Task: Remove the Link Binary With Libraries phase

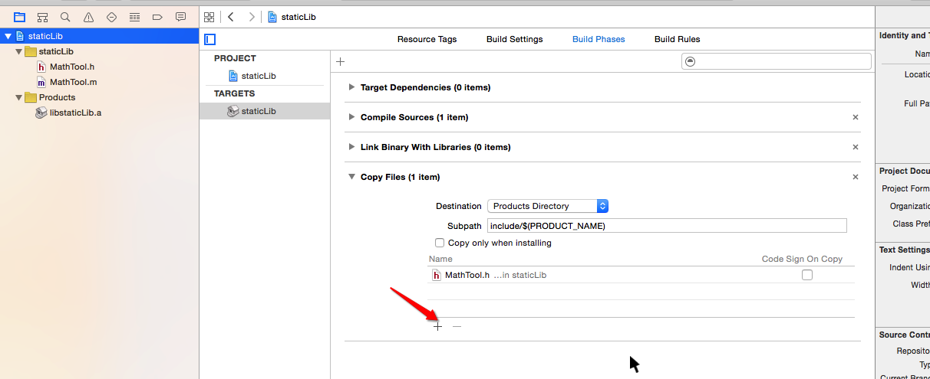Action: click(855, 147)
